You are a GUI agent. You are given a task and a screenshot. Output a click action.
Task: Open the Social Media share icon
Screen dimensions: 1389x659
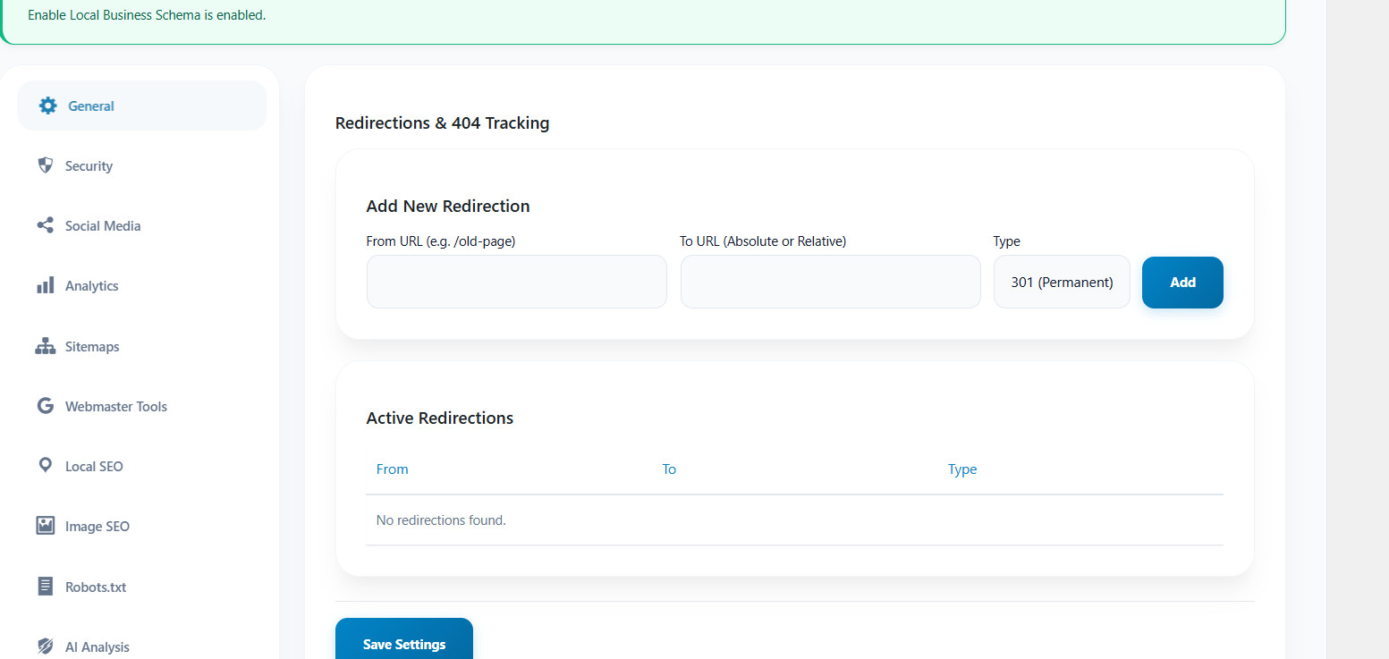[46, 225]
